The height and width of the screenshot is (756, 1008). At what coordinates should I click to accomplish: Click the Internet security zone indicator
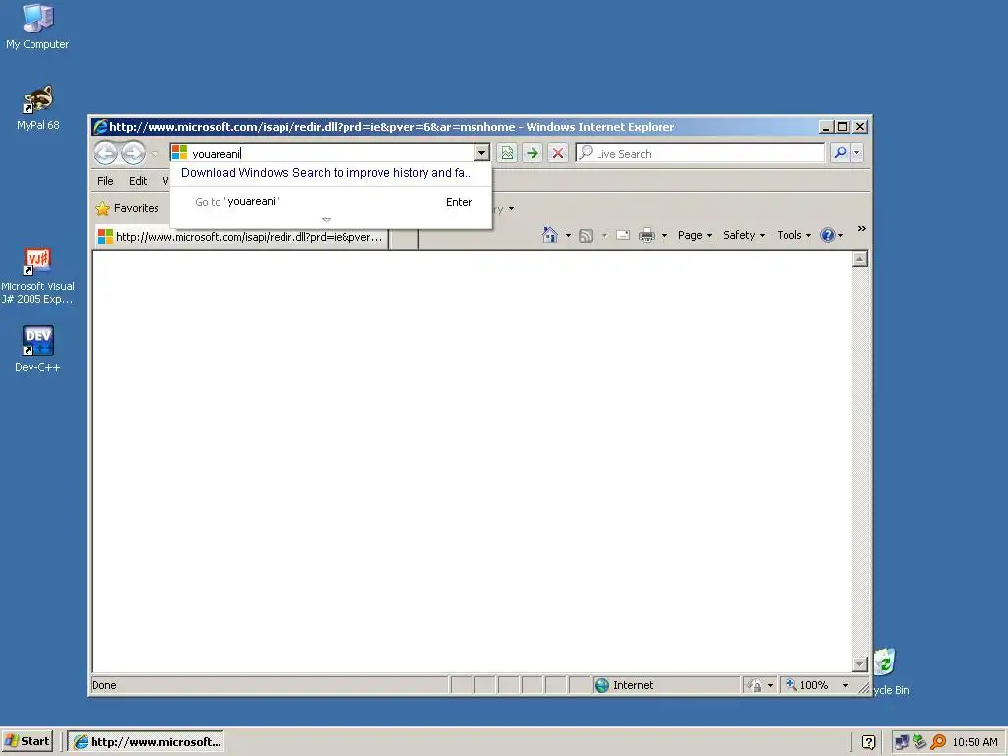point(665,685)
